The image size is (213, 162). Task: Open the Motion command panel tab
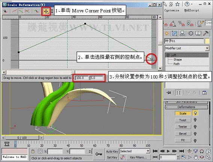(x=191, y=33)
